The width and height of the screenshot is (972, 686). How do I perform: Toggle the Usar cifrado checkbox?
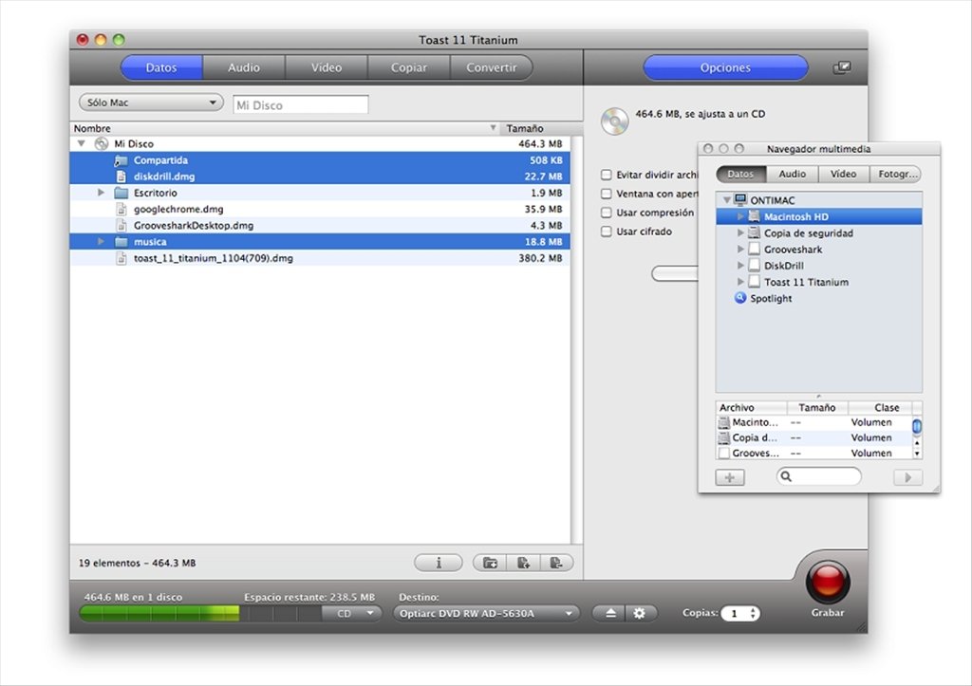click(607, 232)
